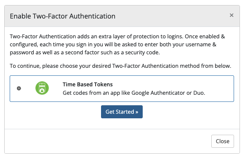Click the paragraph explaining Two-Factor Authentication protection

coord(117,45)
